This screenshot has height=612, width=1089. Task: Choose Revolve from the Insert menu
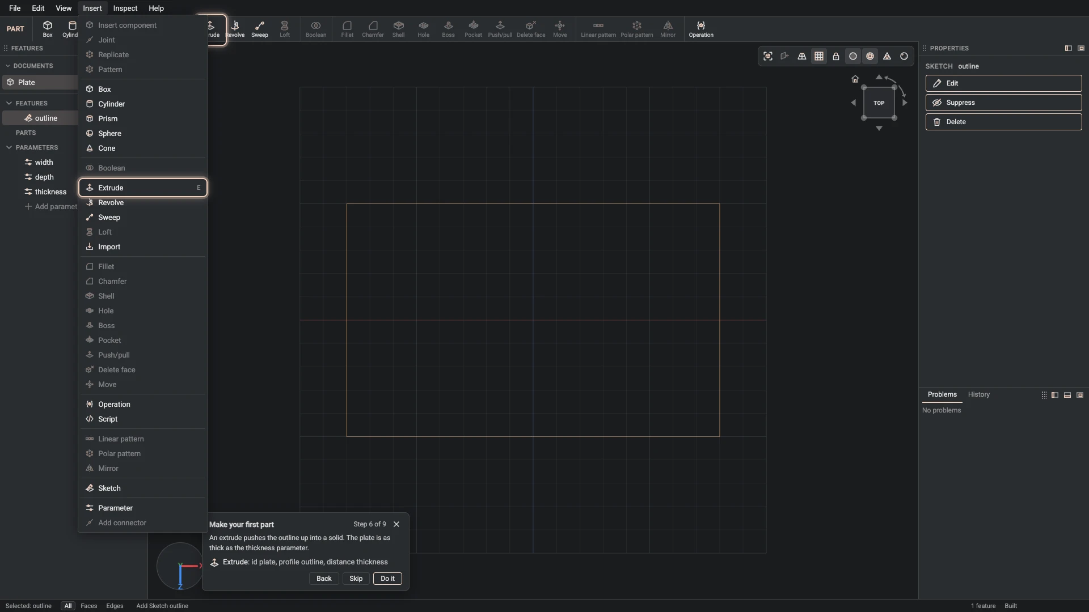pos(143,202)
